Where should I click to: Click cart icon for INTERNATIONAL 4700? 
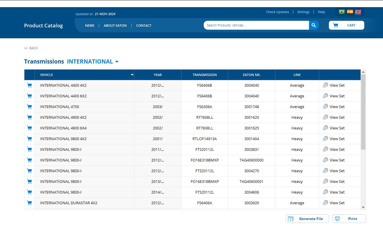point(29,107)
